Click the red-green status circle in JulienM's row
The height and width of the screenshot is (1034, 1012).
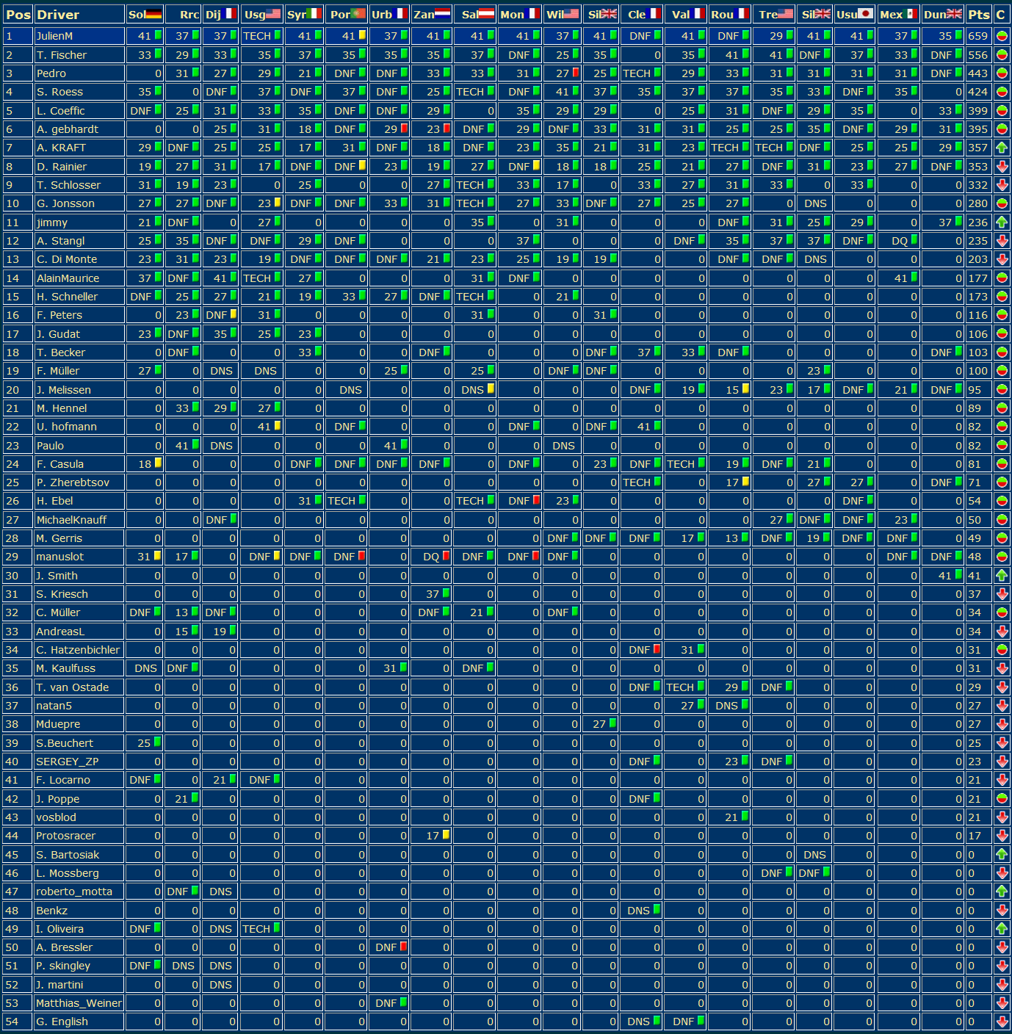coord(1002,36)
